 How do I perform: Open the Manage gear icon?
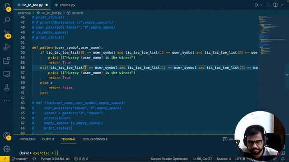pos(7,149)
